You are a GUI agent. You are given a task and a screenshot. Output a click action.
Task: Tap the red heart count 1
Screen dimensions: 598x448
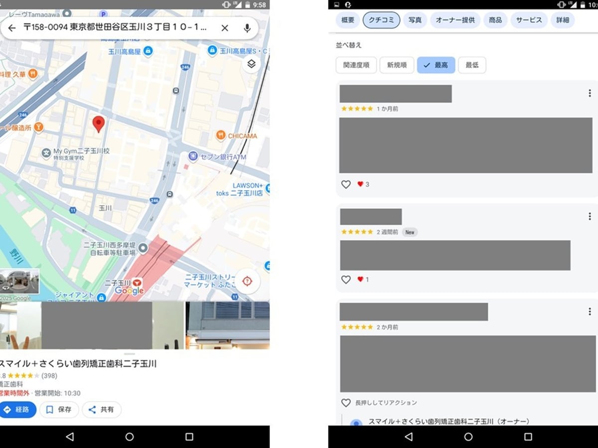(363, 280)
